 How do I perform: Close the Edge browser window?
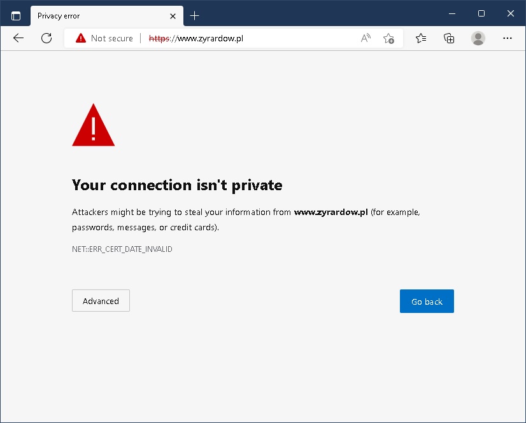510,13
